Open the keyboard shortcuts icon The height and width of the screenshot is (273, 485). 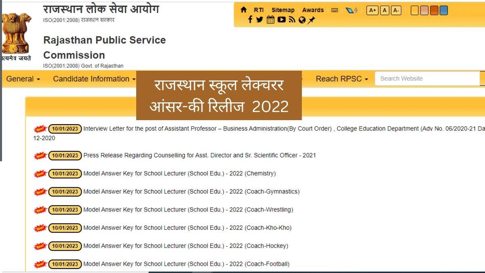coord(335,10)
